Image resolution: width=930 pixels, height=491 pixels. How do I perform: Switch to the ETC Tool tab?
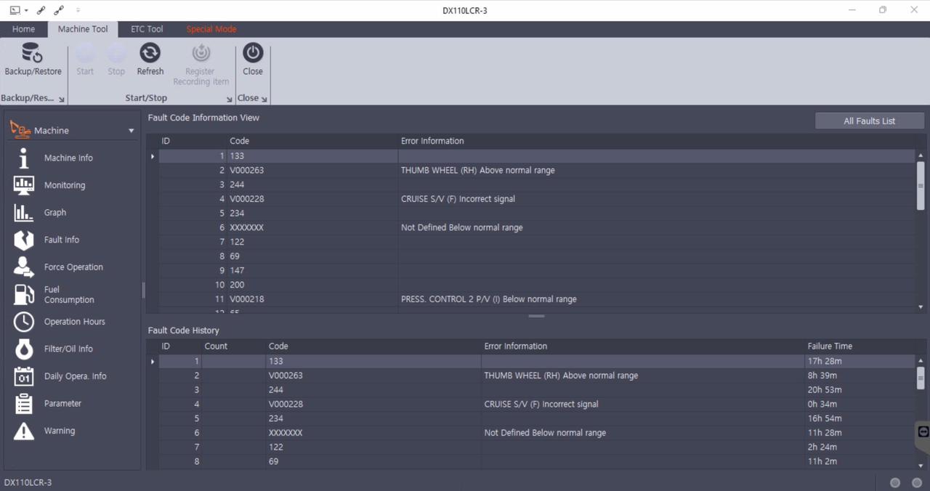147,29
